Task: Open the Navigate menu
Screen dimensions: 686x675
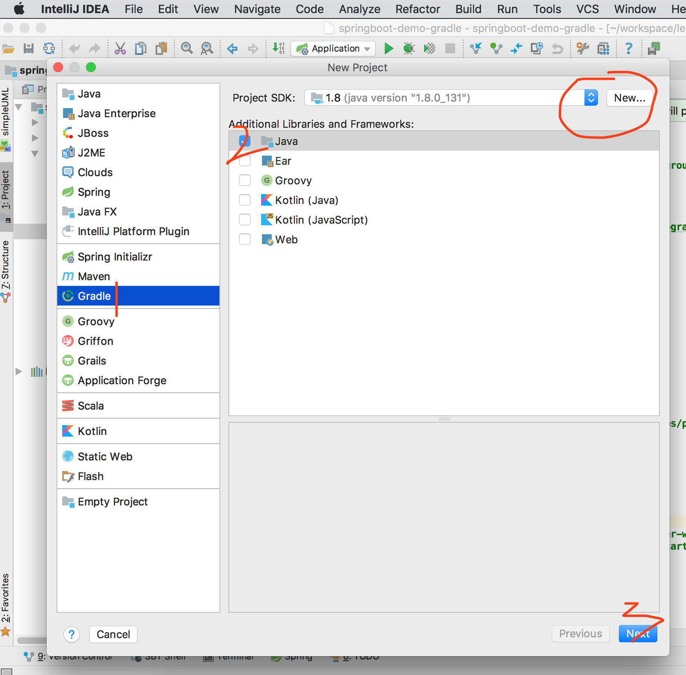Action: [257, 9]
